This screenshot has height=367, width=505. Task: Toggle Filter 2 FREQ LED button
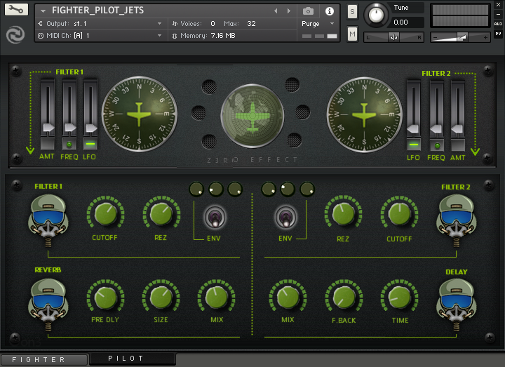tap(437, 146)
